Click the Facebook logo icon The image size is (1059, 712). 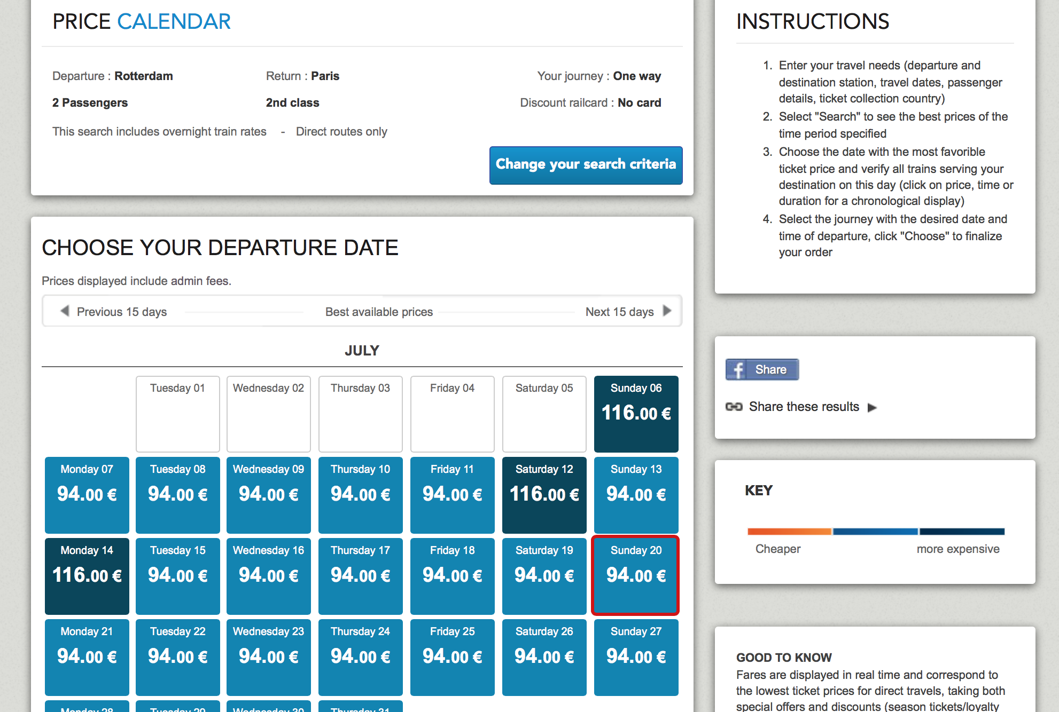coord(738,369)
